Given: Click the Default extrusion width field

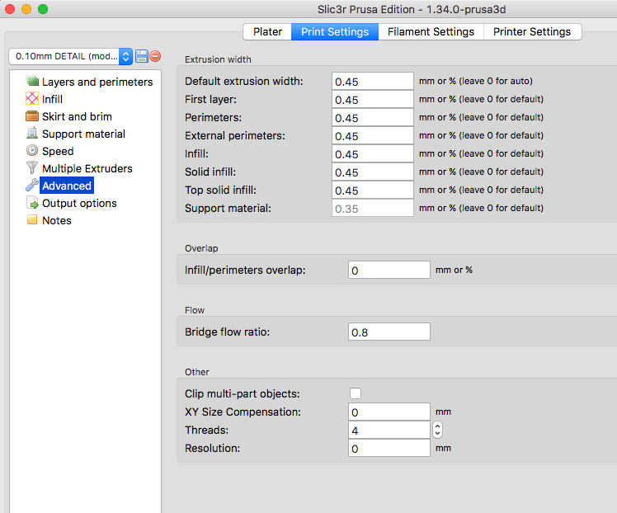Looking at the screenshot, I should point(372,81).
